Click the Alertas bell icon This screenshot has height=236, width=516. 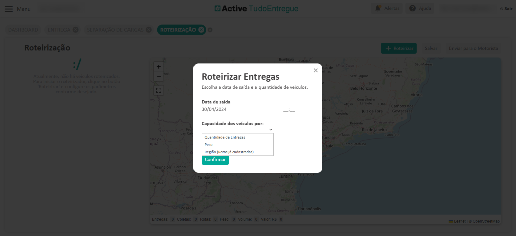pyautogui.click(x=378, y=8)
